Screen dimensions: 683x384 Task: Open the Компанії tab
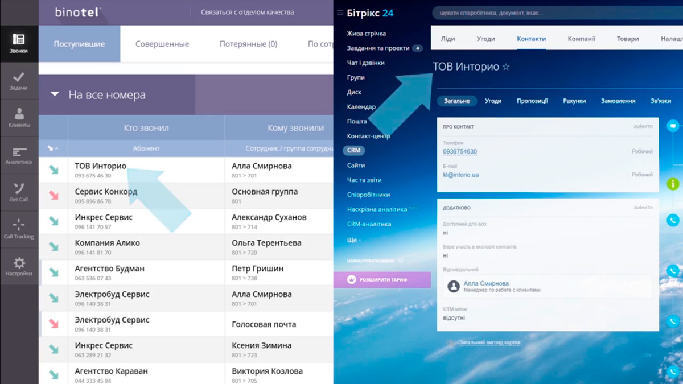[x=581, y=39]
